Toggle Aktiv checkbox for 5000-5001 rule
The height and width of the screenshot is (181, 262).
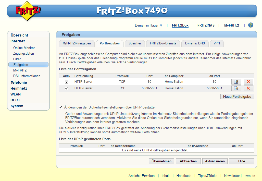67,88
